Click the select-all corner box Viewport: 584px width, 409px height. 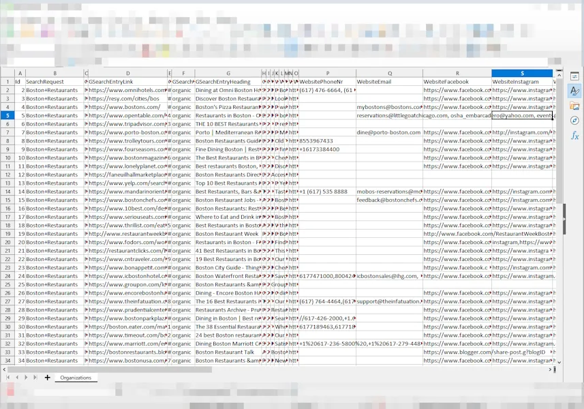(7, 73)
